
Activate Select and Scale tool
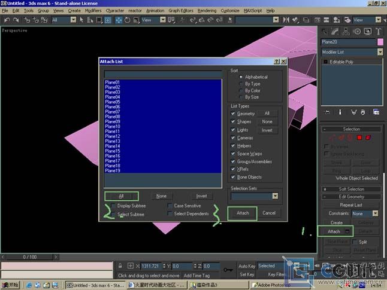click(136, 20)
